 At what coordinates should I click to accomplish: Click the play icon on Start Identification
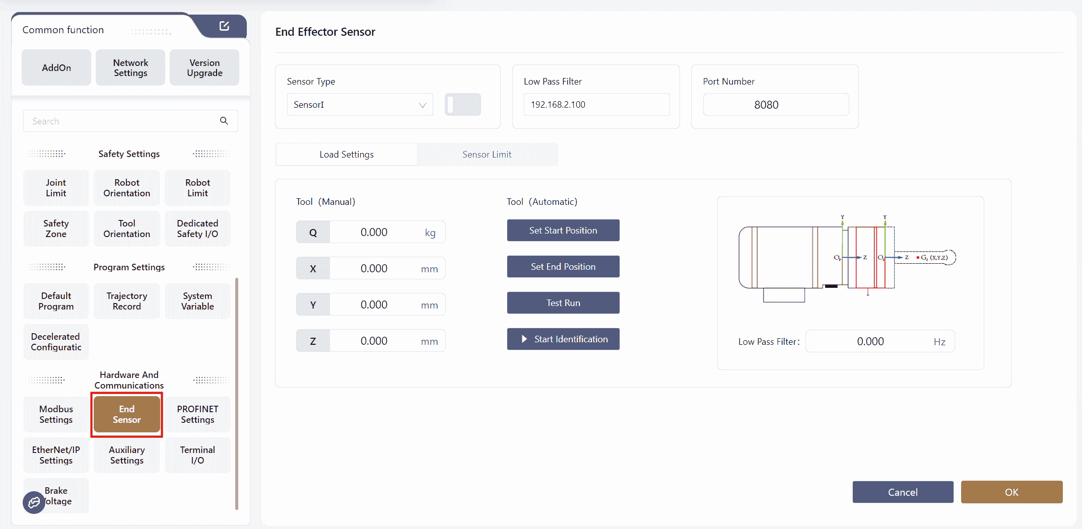pyautogui.click(x=524, y=339)
